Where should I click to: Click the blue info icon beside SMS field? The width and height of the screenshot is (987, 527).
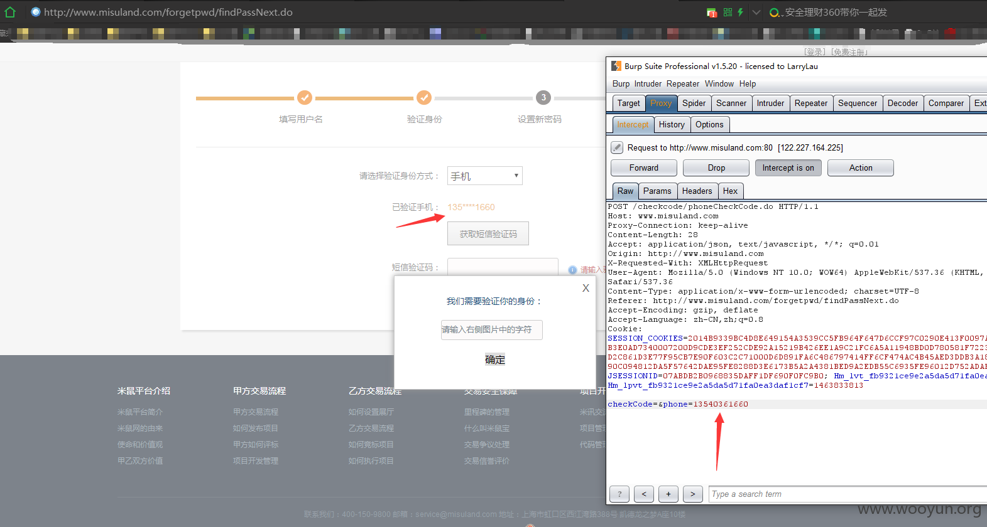coord(572,270)
